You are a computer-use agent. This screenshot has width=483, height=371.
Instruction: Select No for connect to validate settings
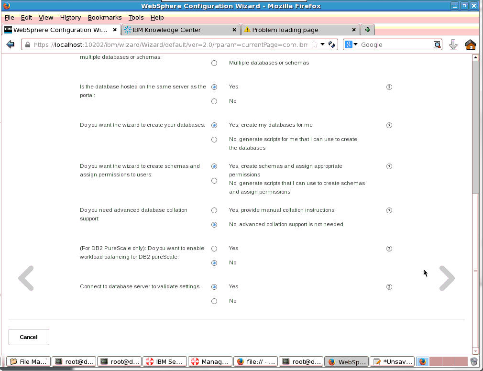[214, 301]
